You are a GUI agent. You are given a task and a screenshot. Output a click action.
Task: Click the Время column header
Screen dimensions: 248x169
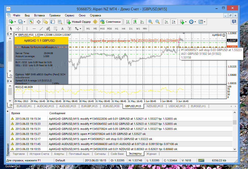tap(29, 113)
